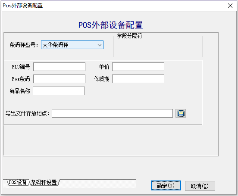Viewport: 238px width, 196px height.
Task: Click the window title bar text
Action: click(x=23, y=6)
